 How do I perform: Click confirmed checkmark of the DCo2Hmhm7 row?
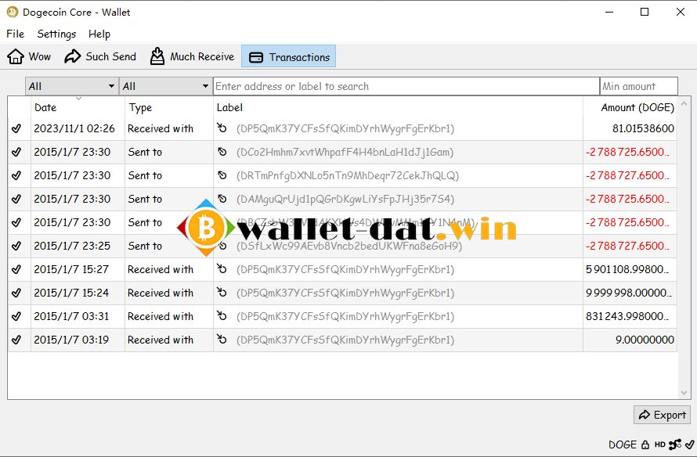point(16,152)
